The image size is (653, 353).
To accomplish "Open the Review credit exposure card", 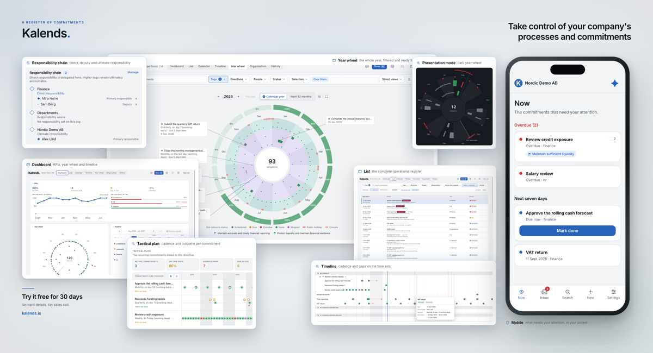I will [x=568, y=146].
